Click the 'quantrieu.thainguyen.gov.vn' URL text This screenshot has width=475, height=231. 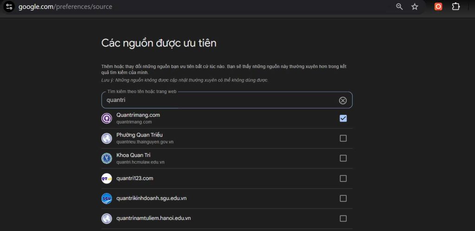(x=145, y=142)
